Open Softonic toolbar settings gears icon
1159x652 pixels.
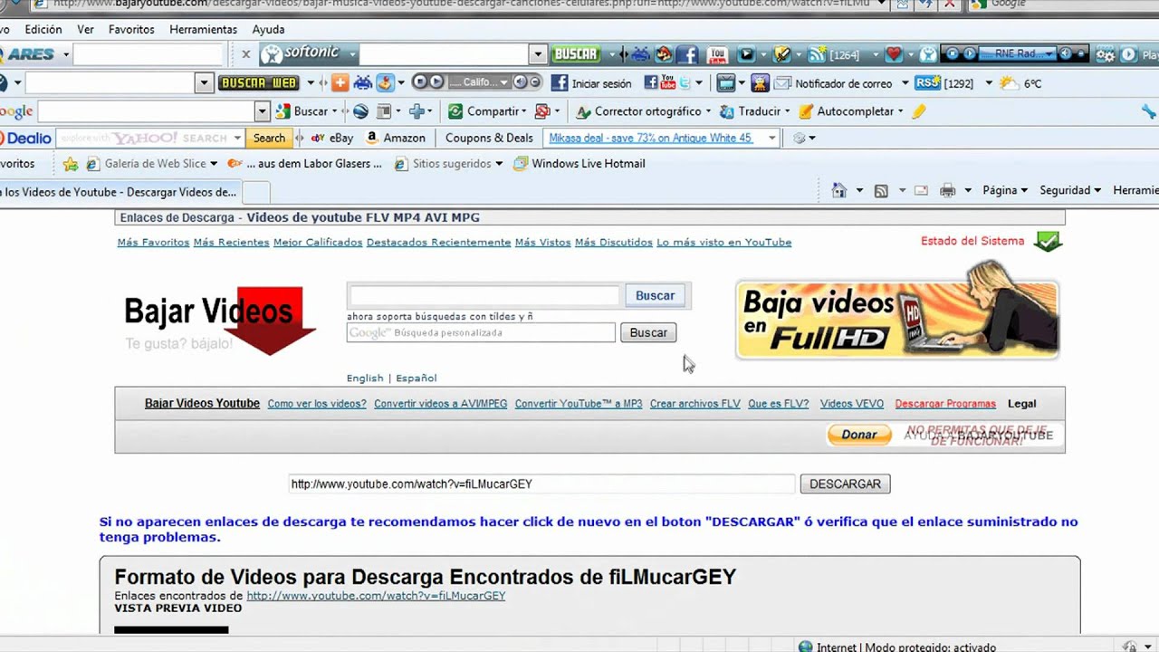(x=1106, y=54)
